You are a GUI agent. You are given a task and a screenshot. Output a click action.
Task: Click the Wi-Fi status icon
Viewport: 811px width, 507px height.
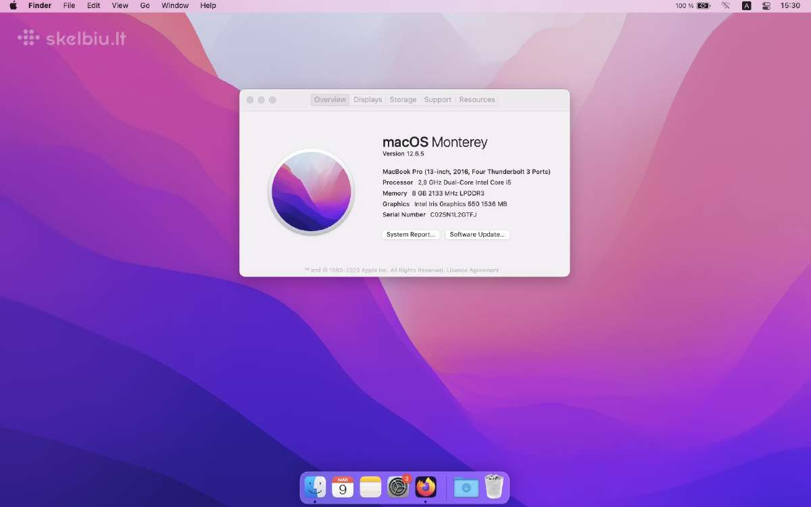coord(726,5)
